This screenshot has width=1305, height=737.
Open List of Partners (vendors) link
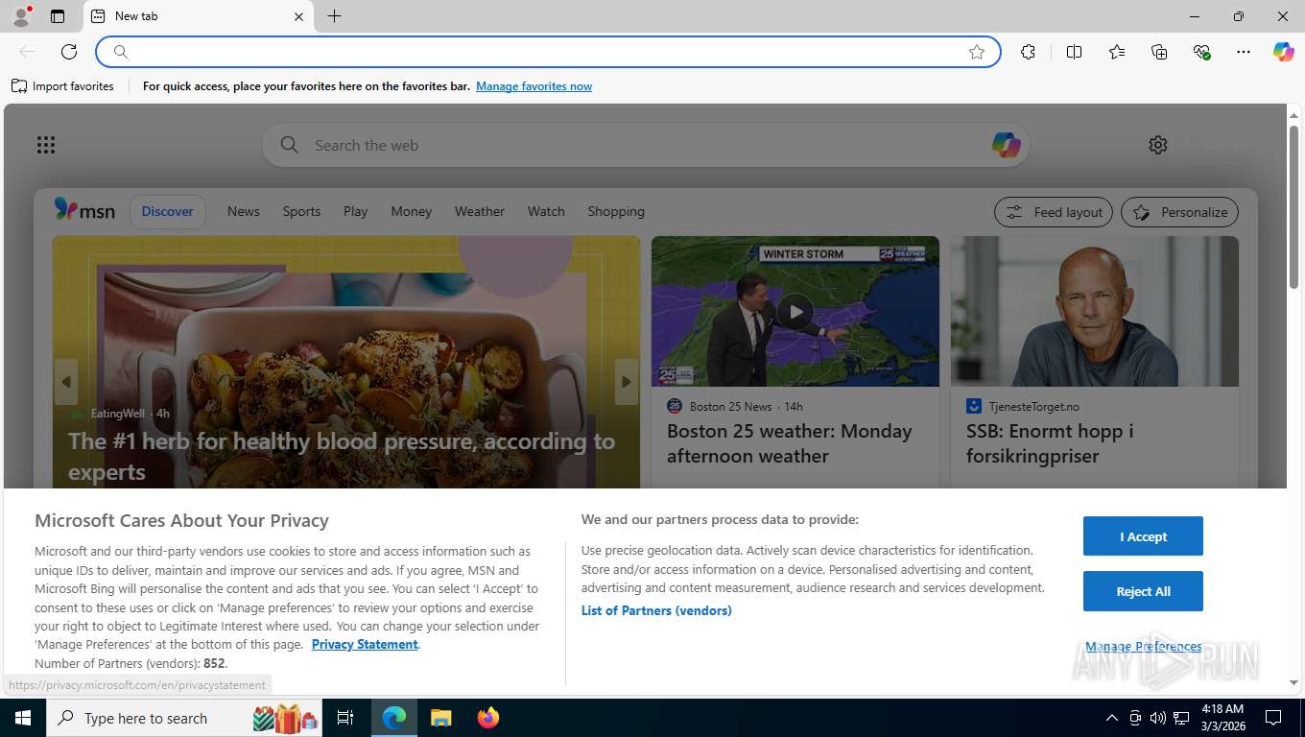[x=656, y=610]
